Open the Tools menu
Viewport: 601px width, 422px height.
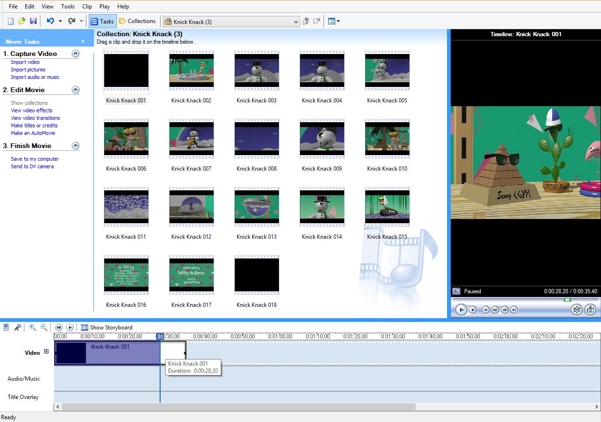[x=68, y=7]
